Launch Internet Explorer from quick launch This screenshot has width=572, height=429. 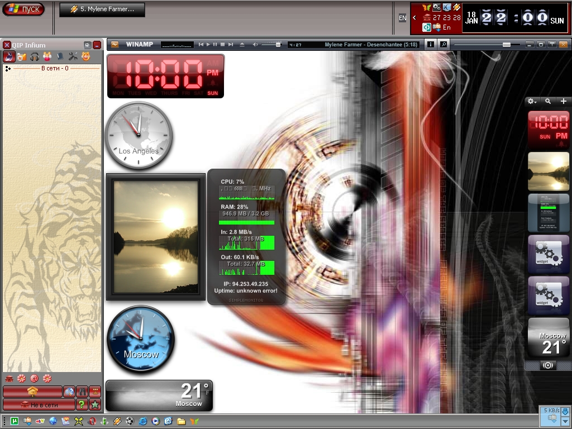click(x=143, y=421)
